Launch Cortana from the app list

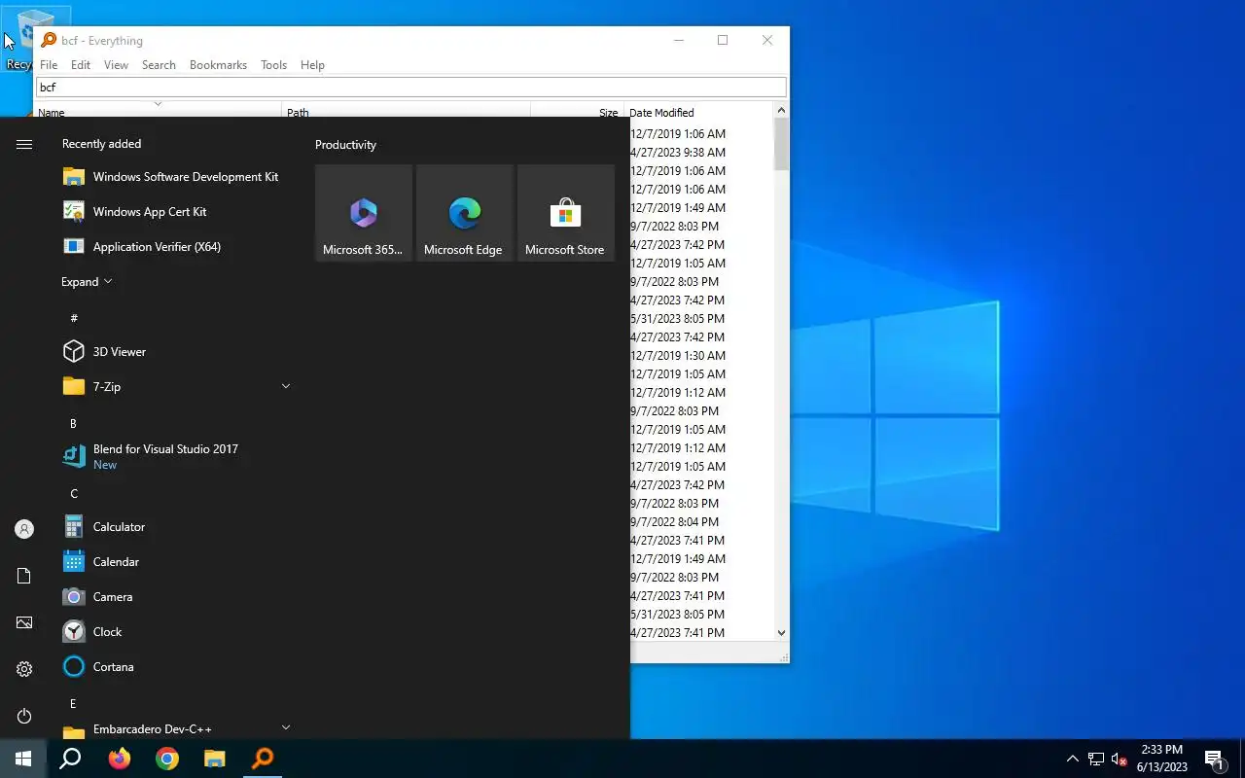[x=175, y=667]
